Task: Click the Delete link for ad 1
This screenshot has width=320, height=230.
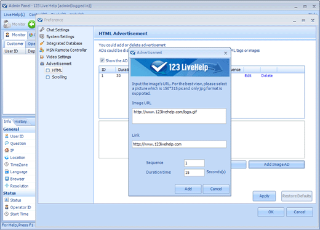Action: (x=267, y=76)
